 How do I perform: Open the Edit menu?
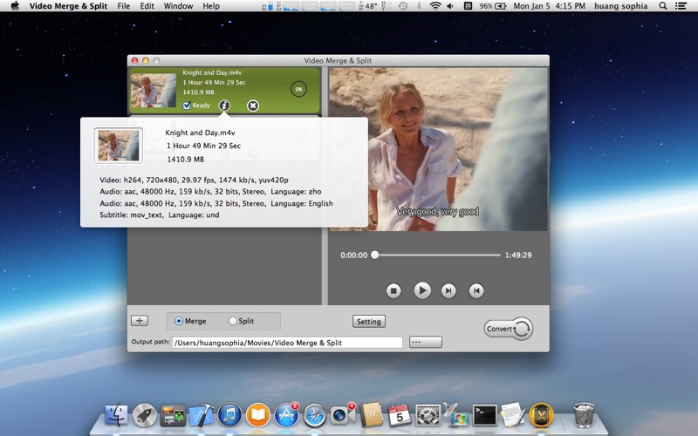147,6
